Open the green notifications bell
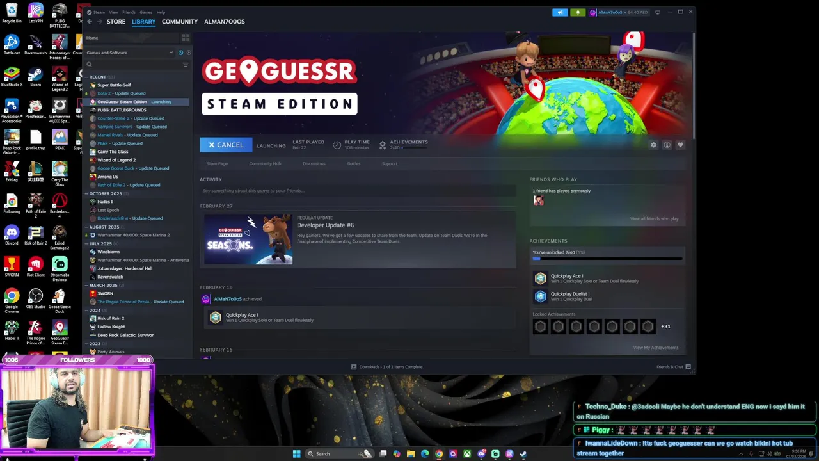819x461 pixels. 578,12
